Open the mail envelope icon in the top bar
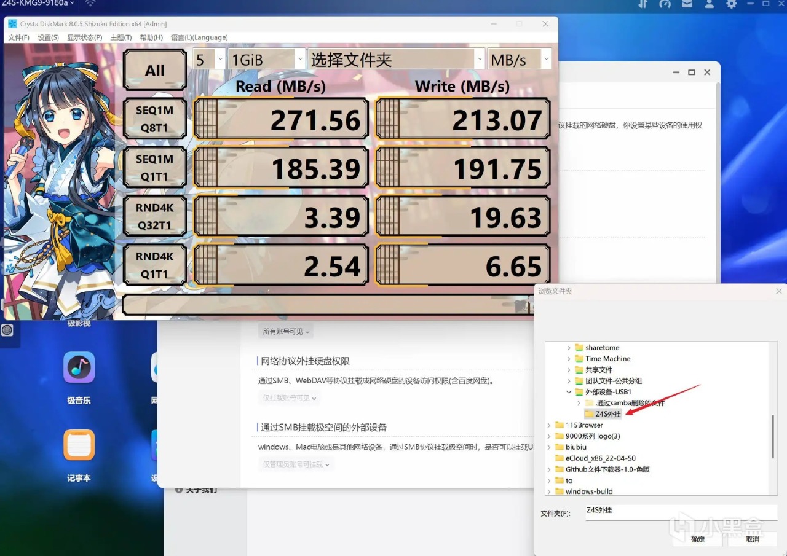The height and width of the screenshot is (556, 787). tap(687, 4)
